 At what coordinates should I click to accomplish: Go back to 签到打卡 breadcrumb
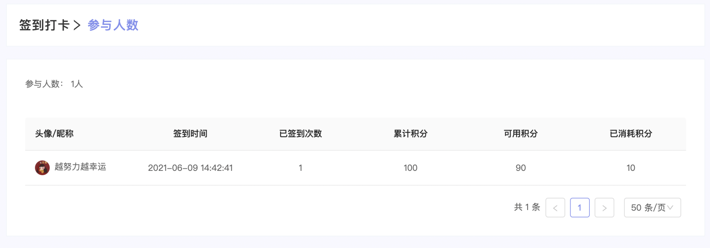tap(44, 25)
